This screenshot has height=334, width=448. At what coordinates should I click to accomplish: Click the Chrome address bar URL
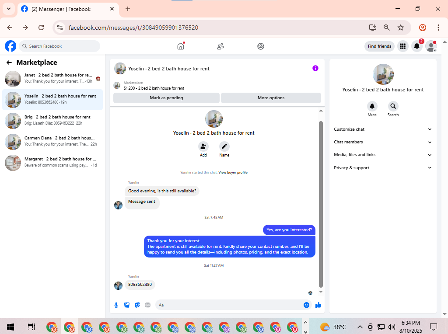(133, 28)
